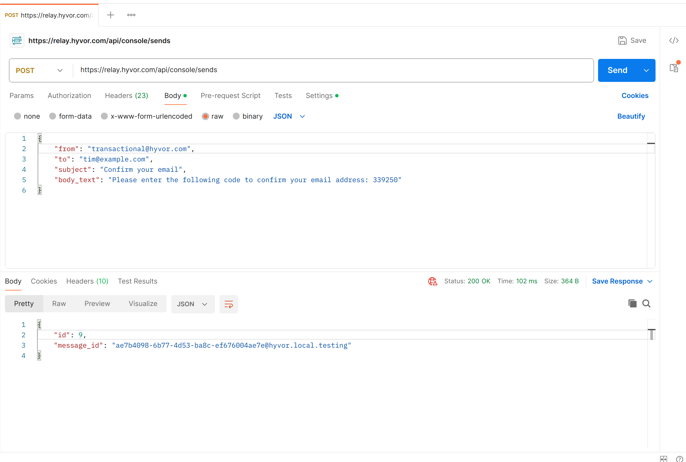
Task: Open more tab actions with the ellipsis icon
Action: point(131,14)
